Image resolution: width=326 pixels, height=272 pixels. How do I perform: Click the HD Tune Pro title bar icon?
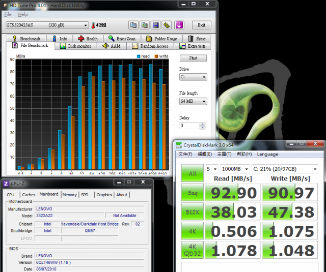click(5, 6)
